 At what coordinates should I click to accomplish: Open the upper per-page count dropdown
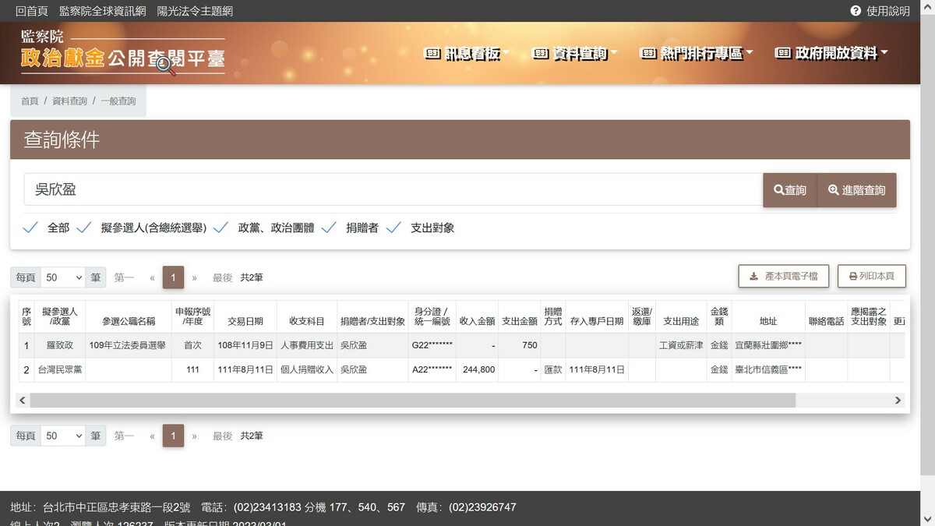[63, 277]
